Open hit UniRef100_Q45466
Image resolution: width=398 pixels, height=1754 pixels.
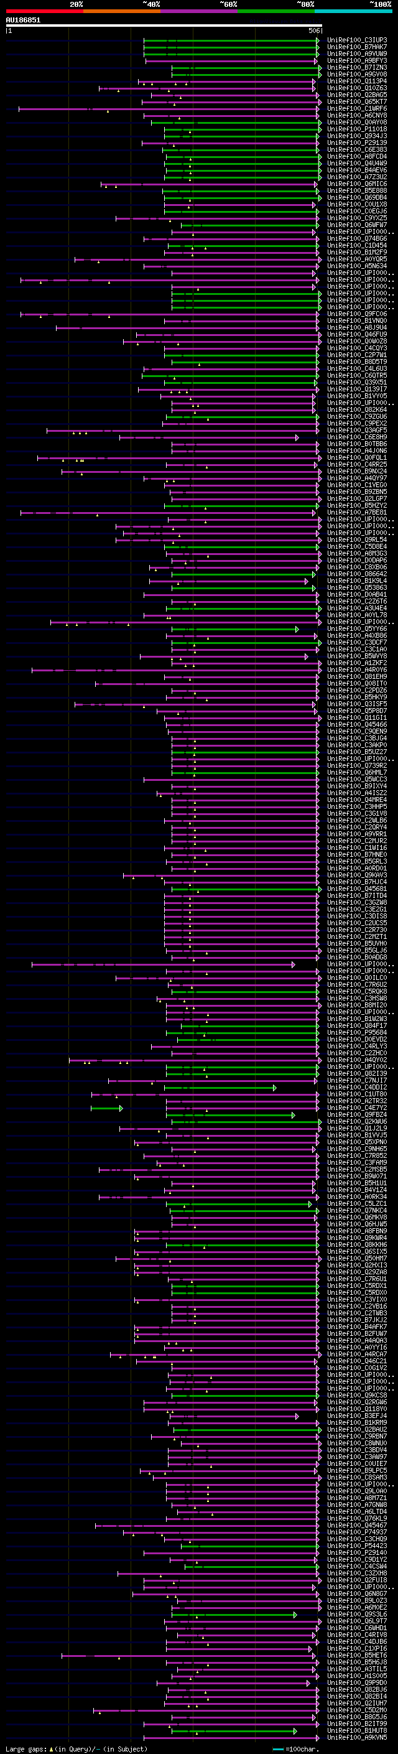click(x=356, y=724)
